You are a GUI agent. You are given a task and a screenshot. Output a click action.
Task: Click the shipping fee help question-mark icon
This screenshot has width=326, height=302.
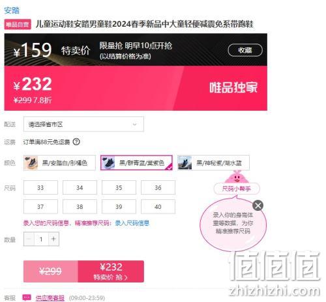[76, 142]
